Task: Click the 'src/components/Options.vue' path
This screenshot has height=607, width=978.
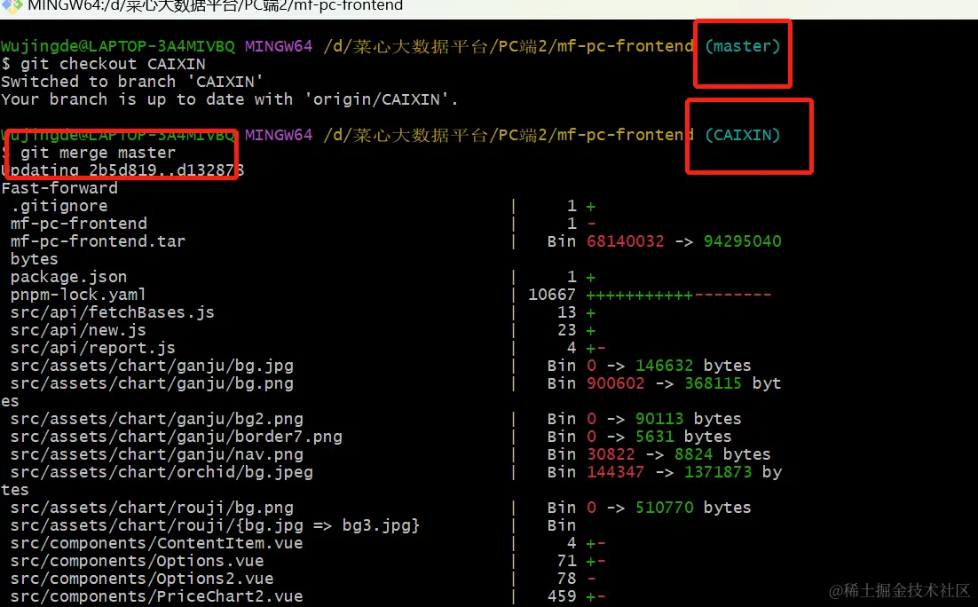Action: tap(138, 561)
